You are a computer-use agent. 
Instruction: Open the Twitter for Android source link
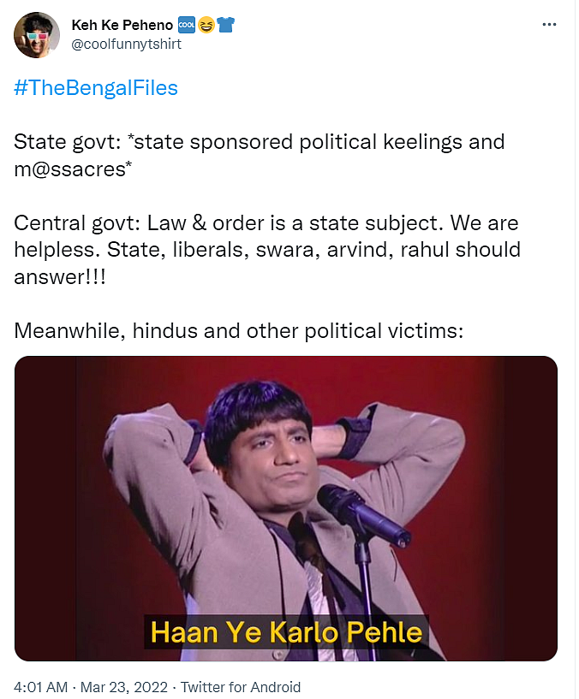click(x=241, y=687)
